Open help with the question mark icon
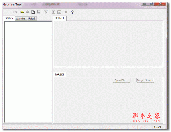The image size is (171, 132). coord(72,12)
